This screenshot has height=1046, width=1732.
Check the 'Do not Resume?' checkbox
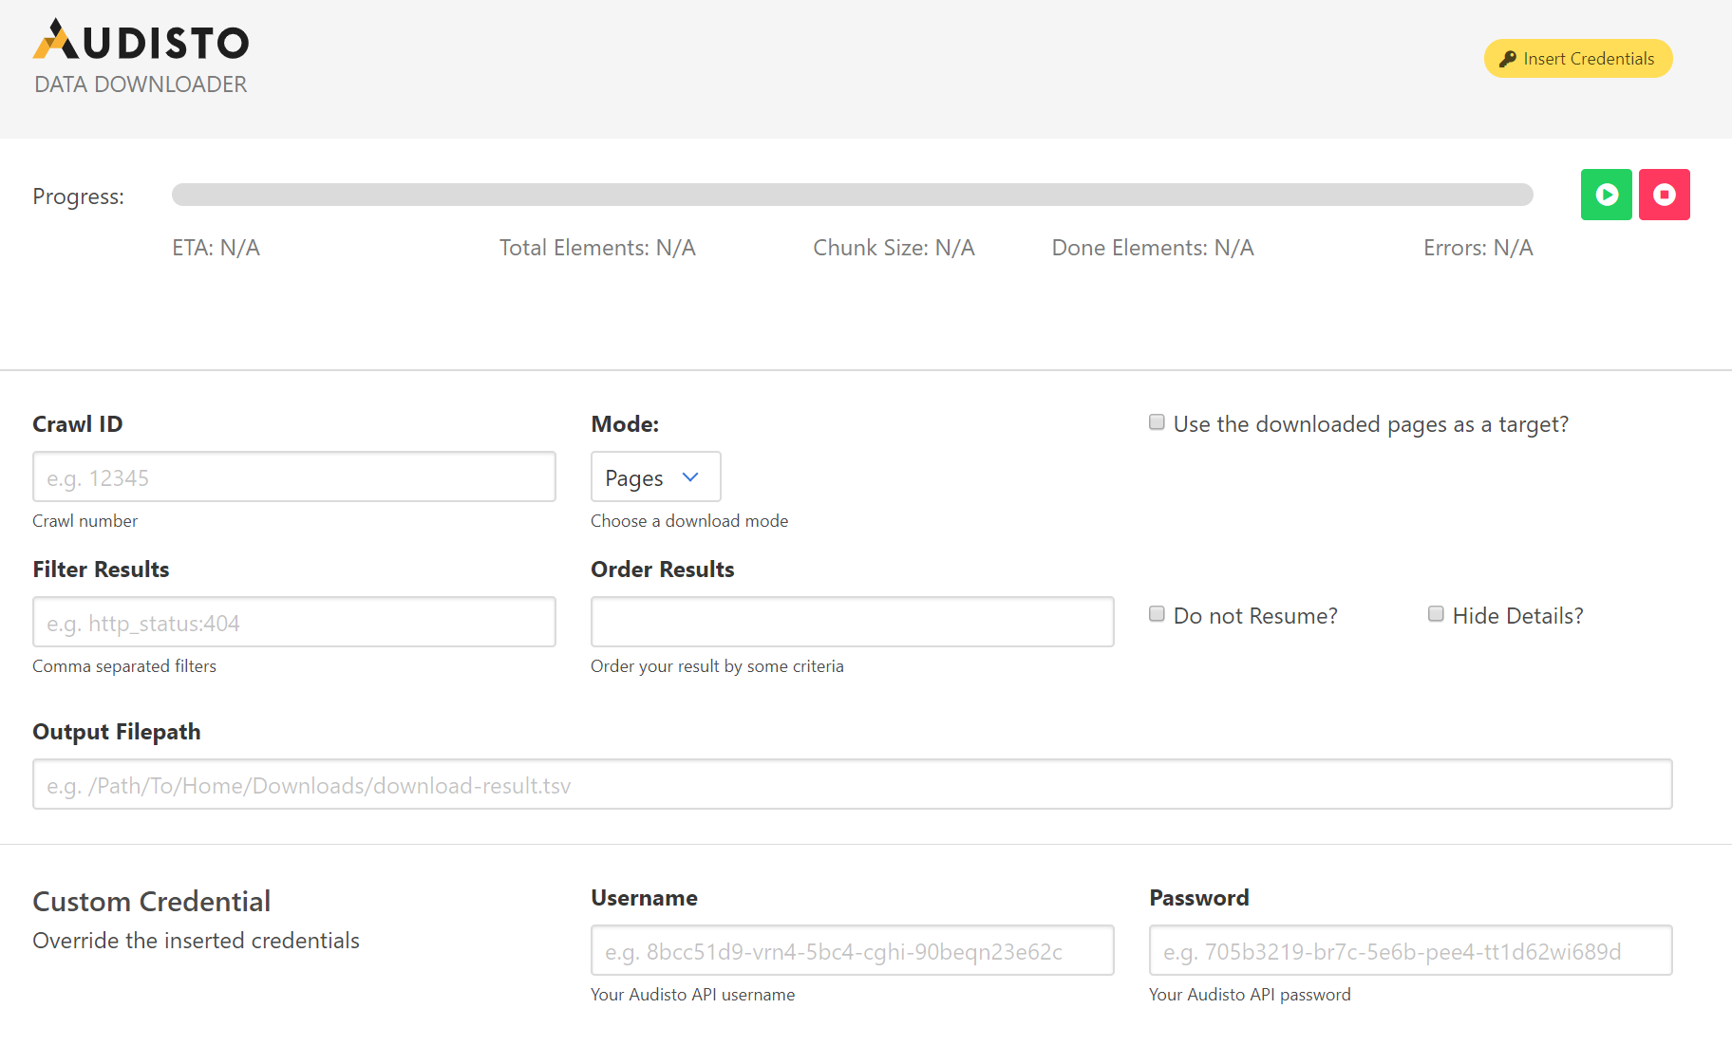tap(1157, 614)
